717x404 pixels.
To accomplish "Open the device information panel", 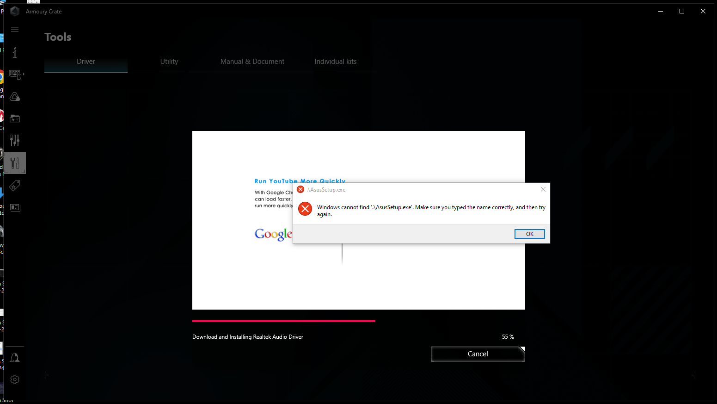I will pyautogui.click(x=15, y=52).
